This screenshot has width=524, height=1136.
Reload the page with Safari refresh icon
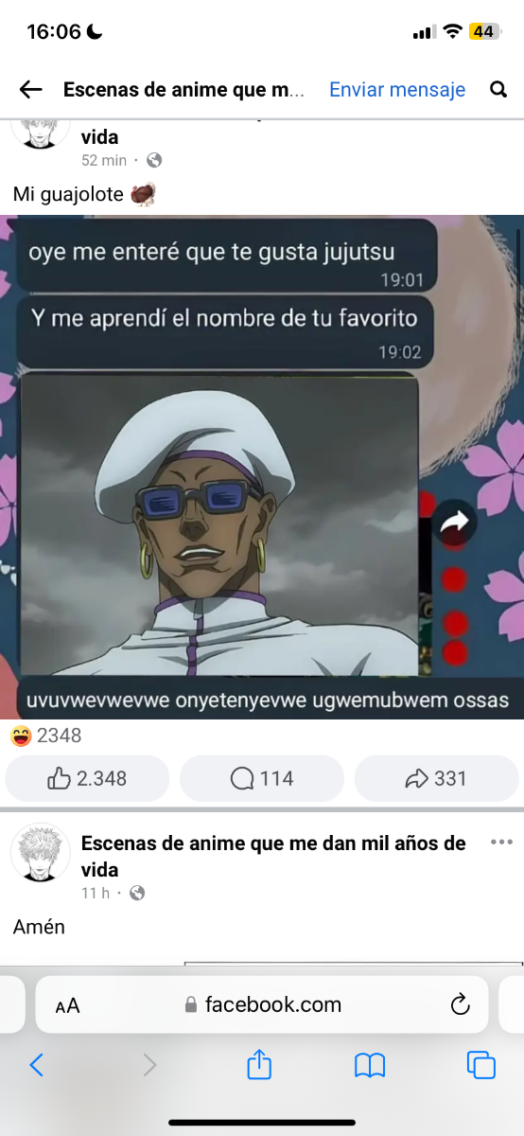coord(461,1004)
